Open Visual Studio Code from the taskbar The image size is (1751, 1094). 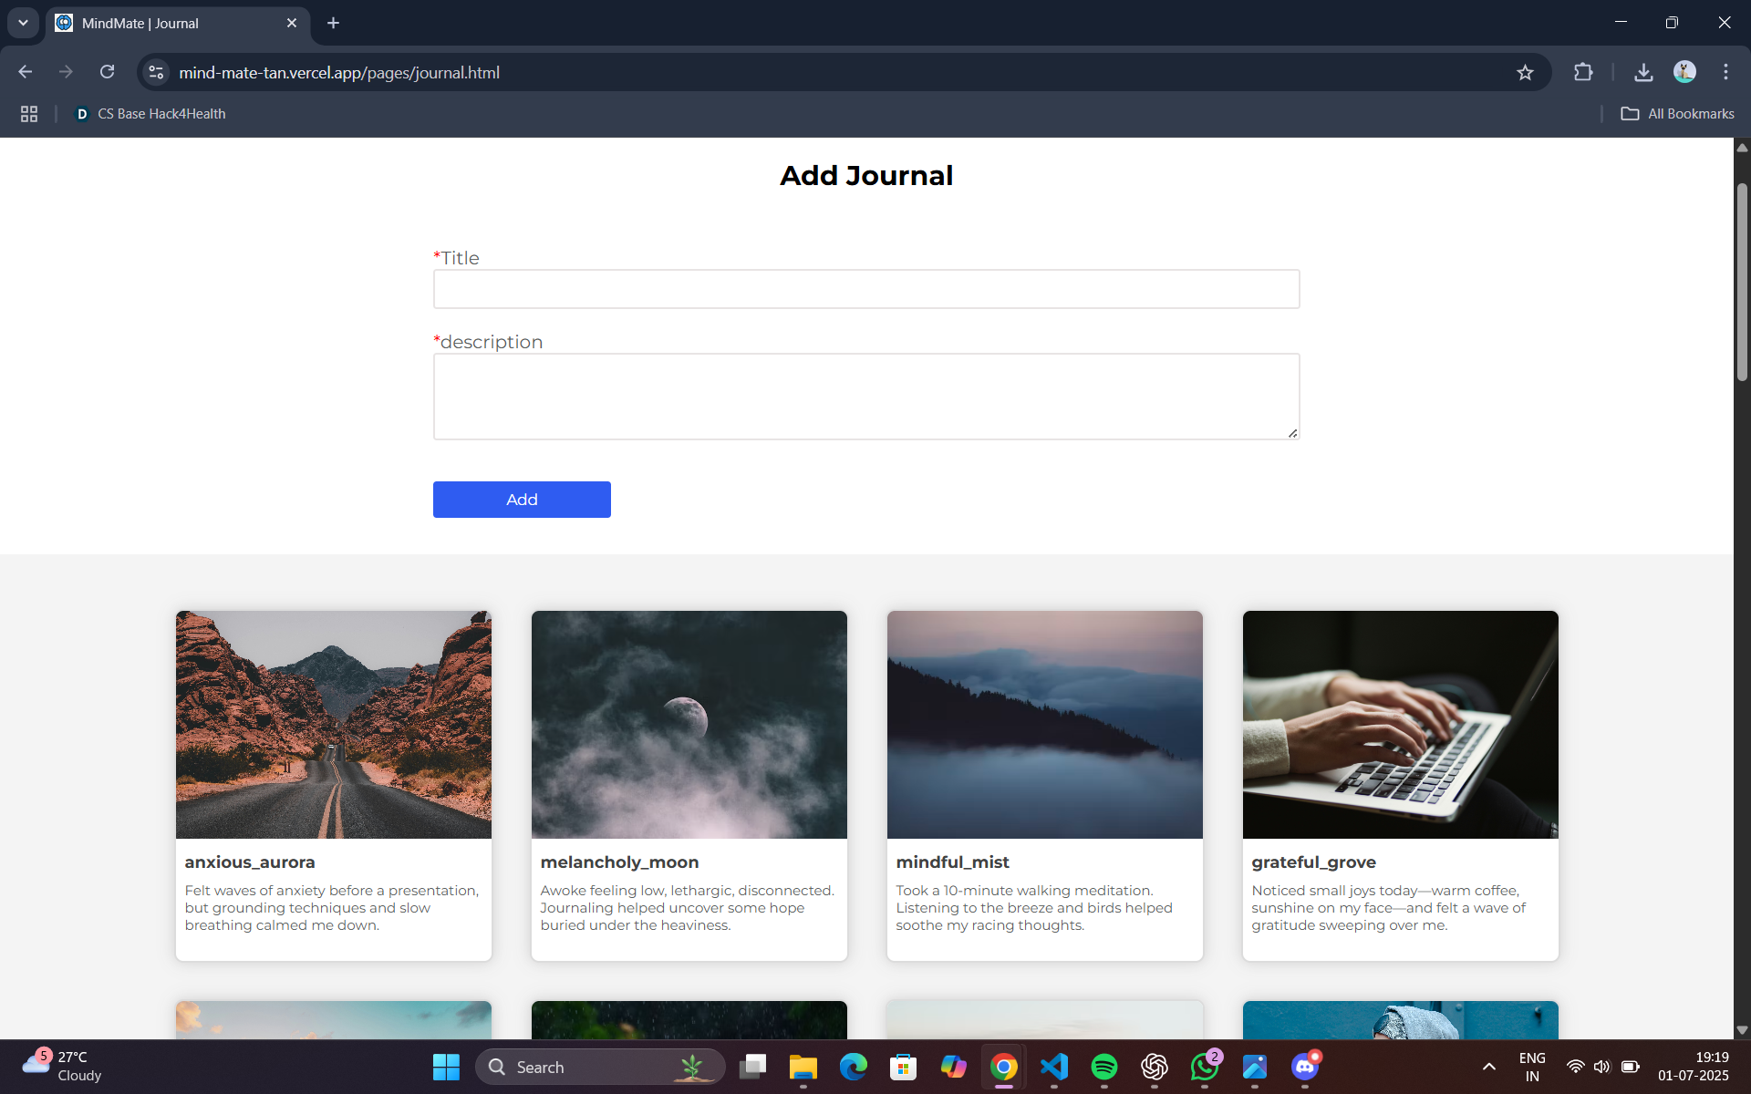point(1054,1067)
